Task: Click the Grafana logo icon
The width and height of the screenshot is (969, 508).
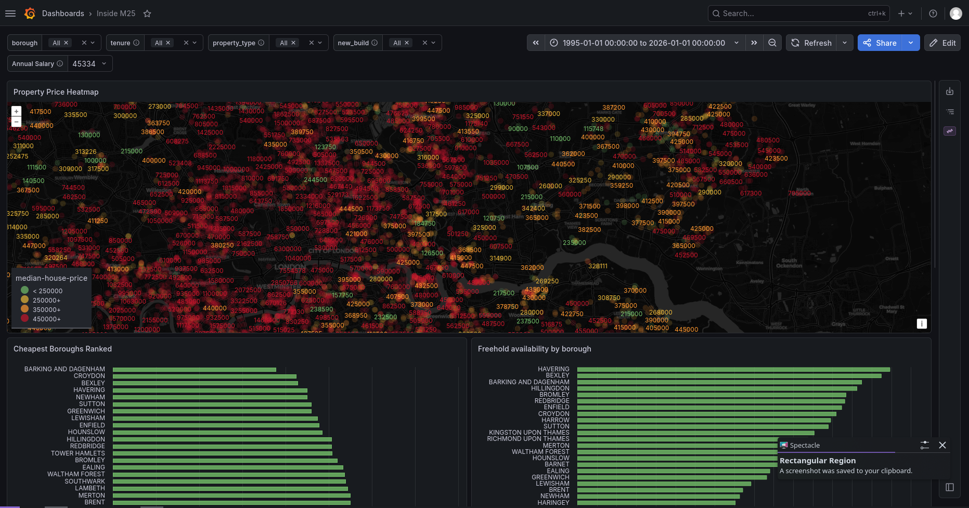Action: click(x=30, y=14)
